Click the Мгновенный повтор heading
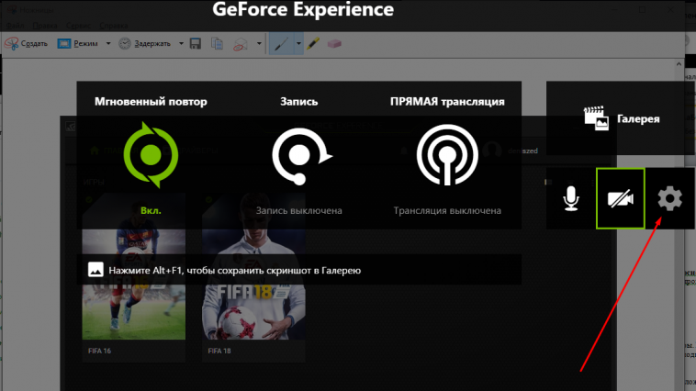The height and width of the screenshot is (391, 696). point(151,101)
